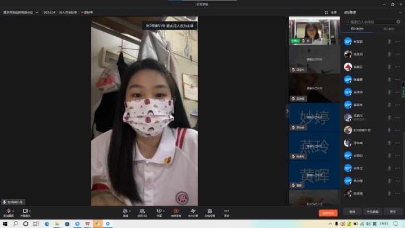This screenshot has width=405, height=228.
Task: Open the Windows Start menu in the taskbar
Action: coord(5,224)
